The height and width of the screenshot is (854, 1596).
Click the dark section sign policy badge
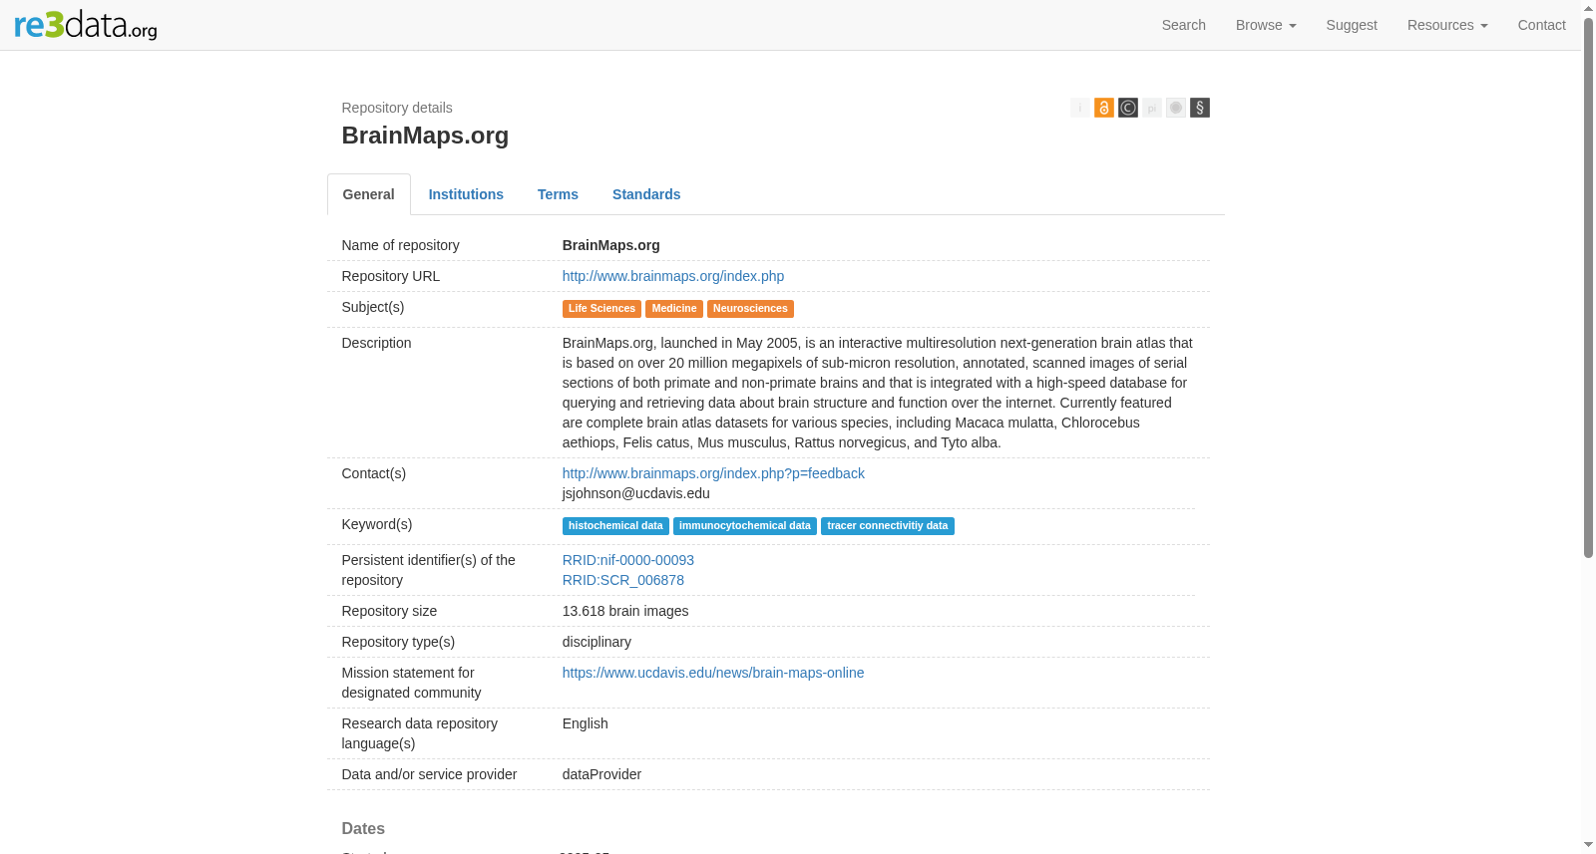(1200, 108)
